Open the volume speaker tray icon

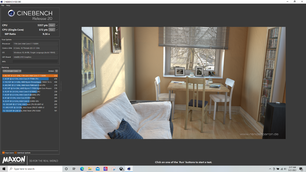click(x=285, y=169)
